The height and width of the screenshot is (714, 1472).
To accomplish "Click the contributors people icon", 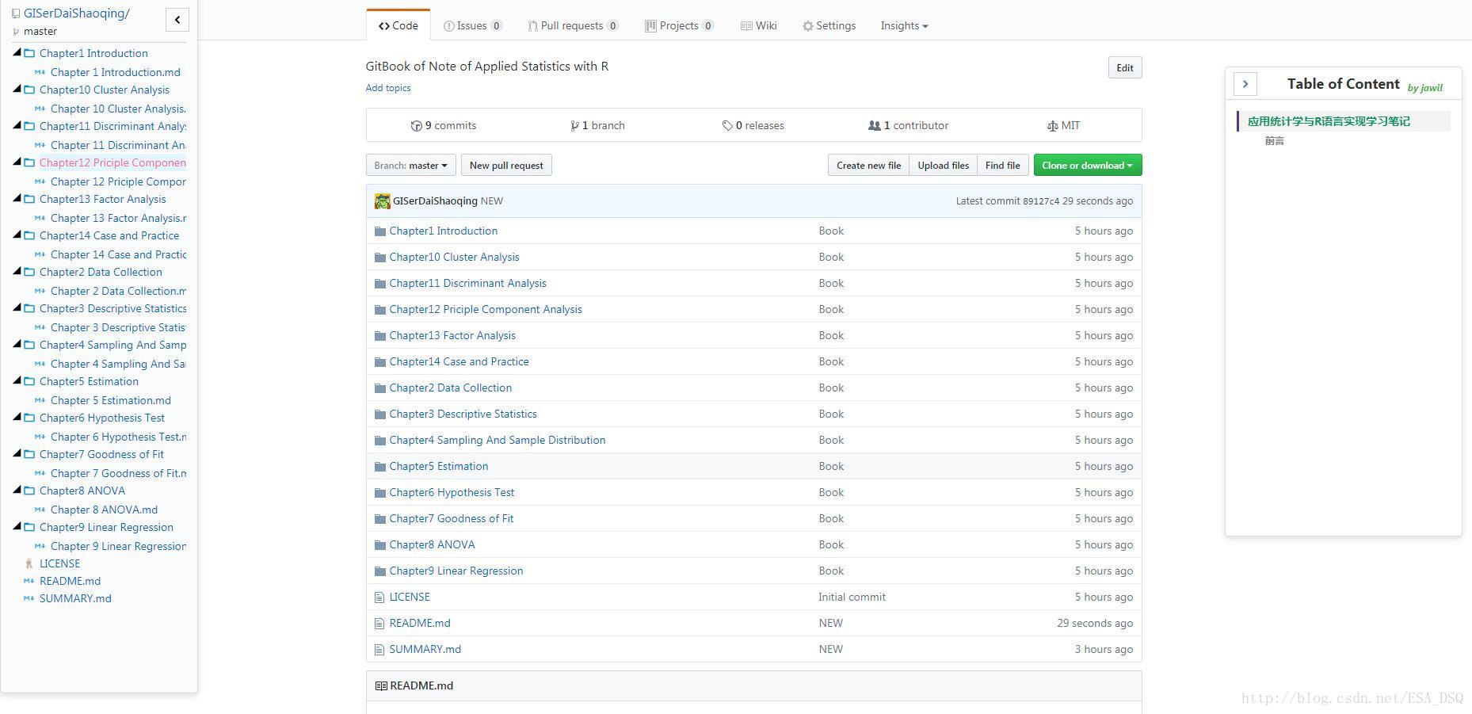I will (875, 126).
